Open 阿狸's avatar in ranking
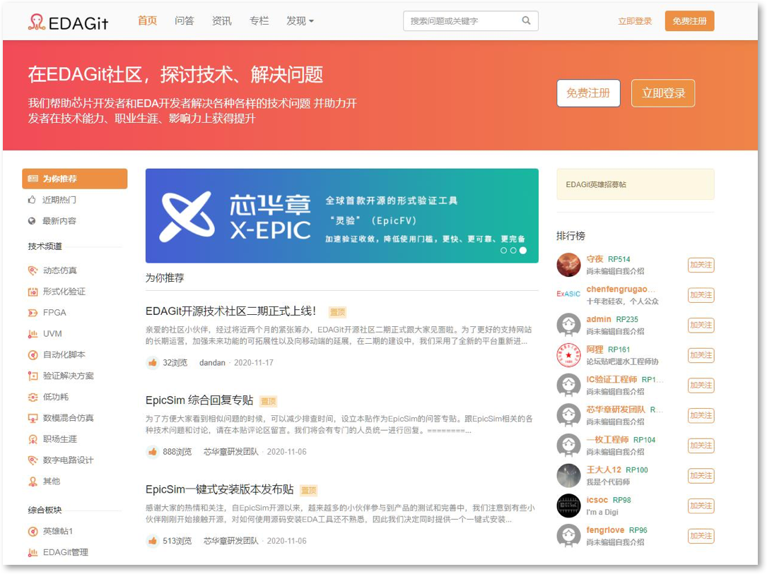This screenshot has width=767, height=574. [568, 355]
